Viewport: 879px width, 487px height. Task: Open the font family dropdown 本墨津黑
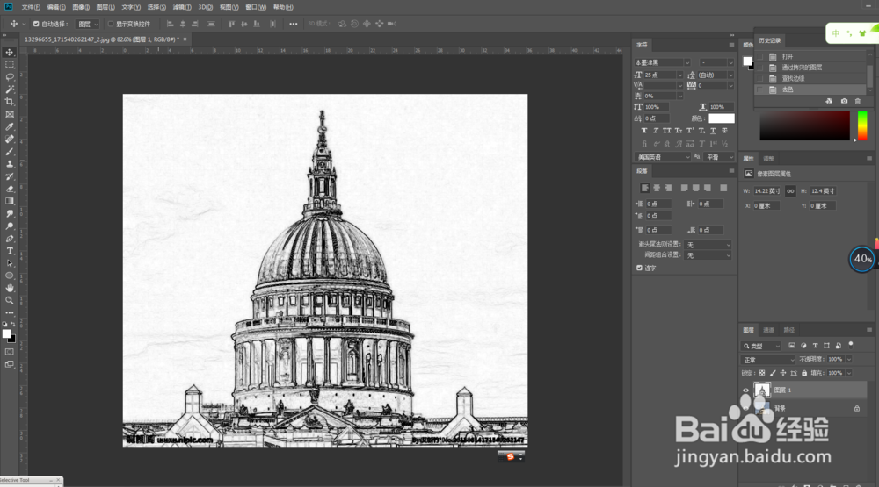663,62
